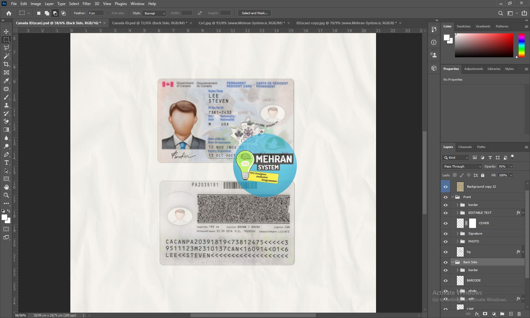Click the rainbow color spectrum bar
The height and width of the screenshot is (318, 530).
[521, 45]
